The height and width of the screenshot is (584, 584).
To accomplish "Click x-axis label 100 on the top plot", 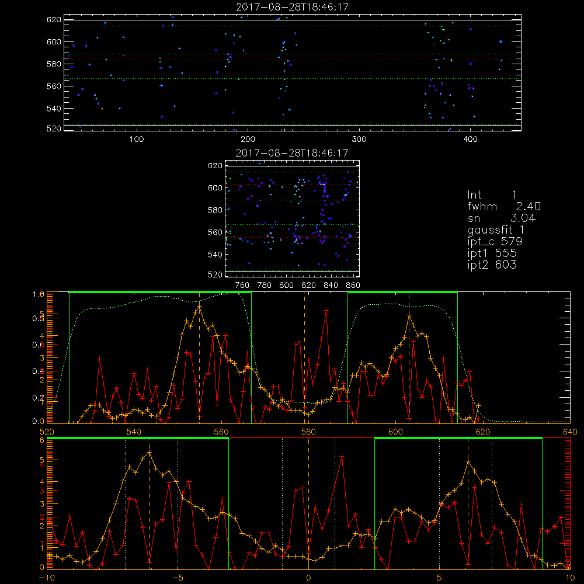I will point(137,140).
